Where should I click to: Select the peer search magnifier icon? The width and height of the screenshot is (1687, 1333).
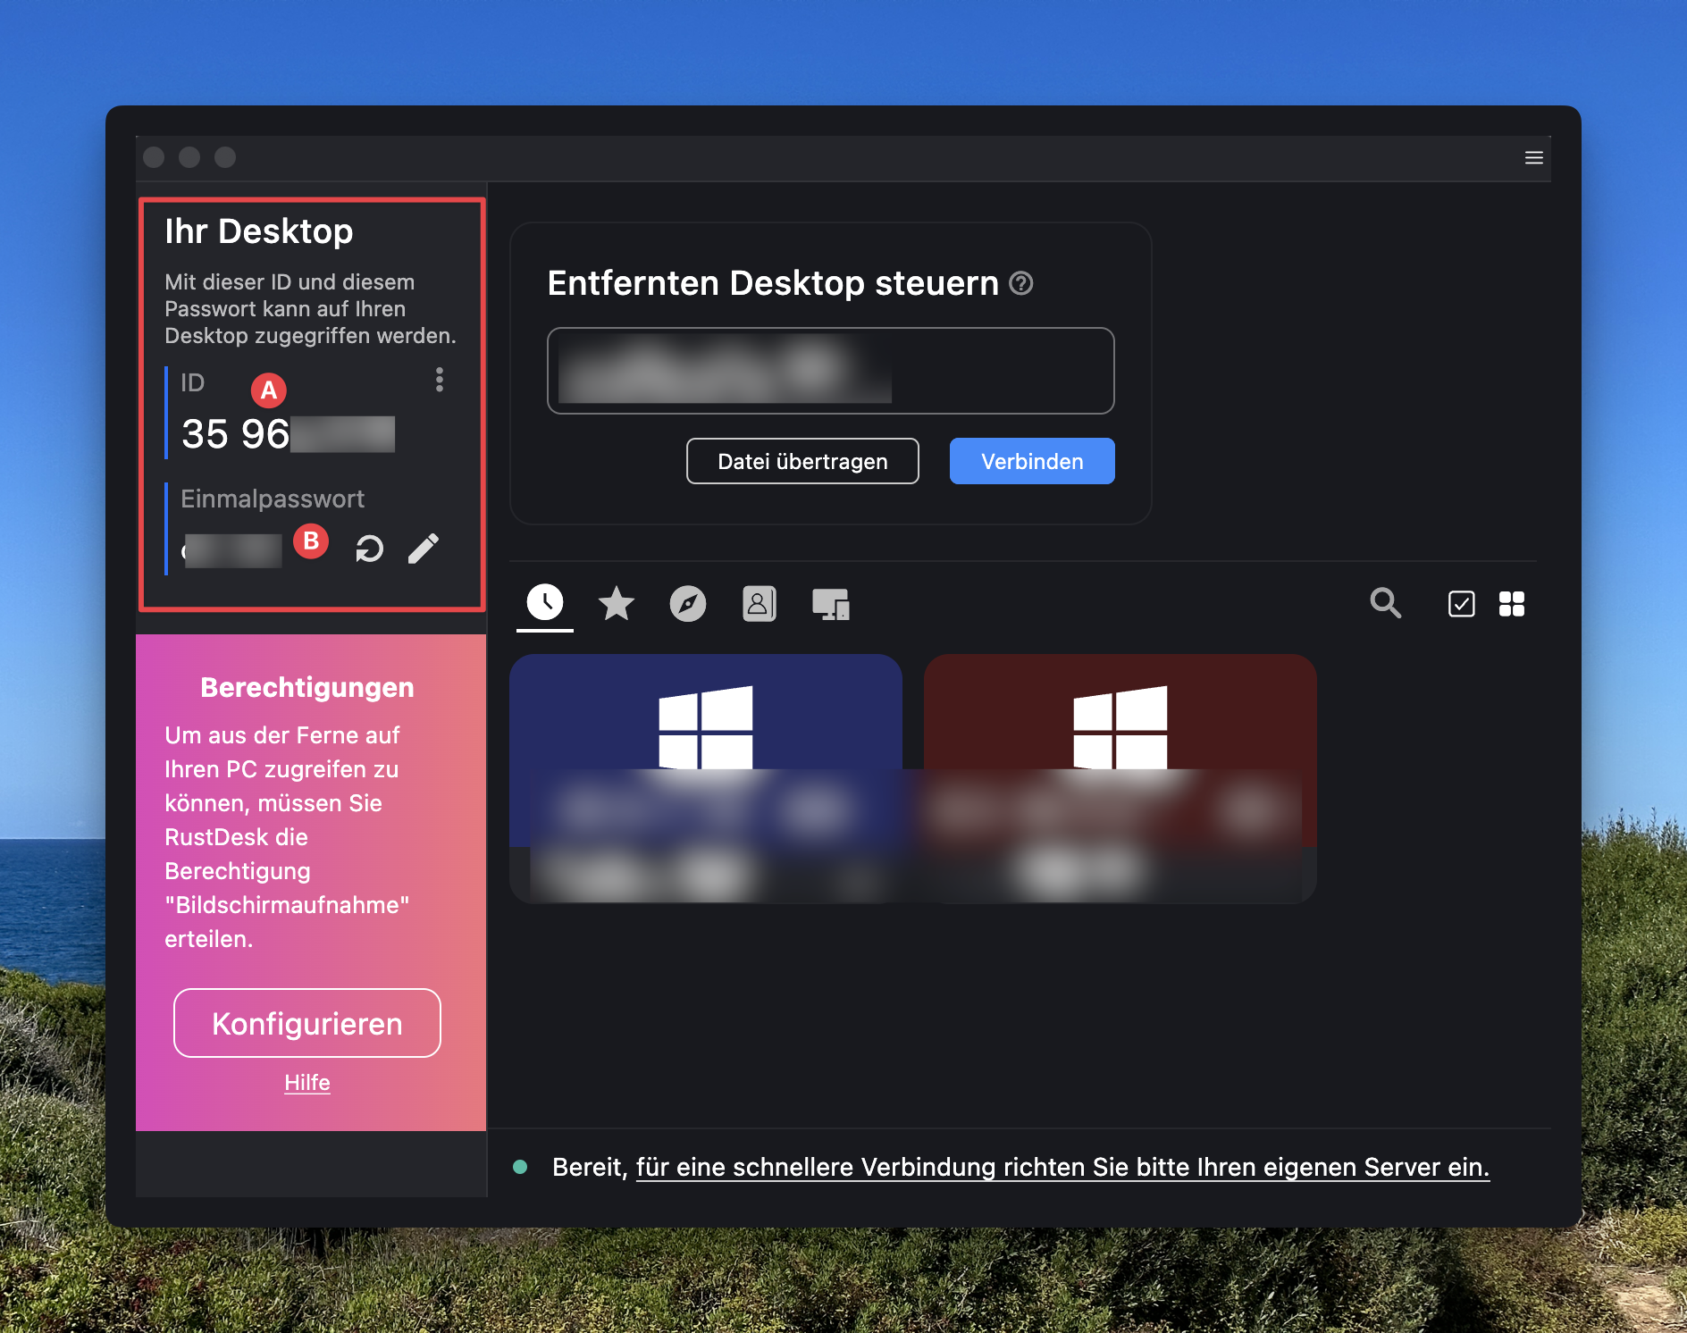[1386, 604]
